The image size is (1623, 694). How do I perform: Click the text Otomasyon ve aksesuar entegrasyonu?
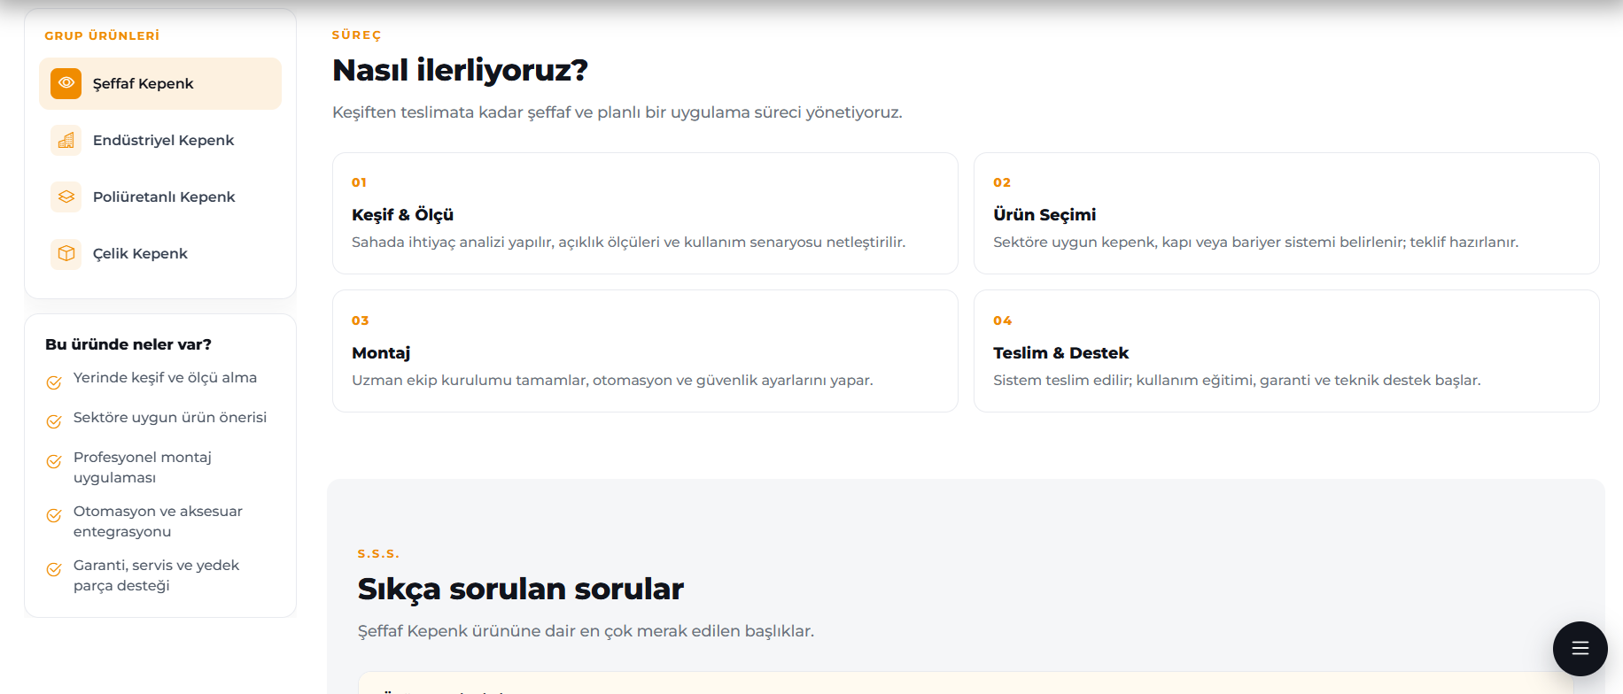[x=158, y=521]
